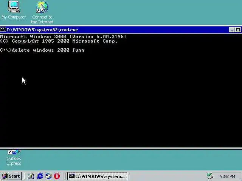242x181 pixels.
Task: Click the 'Microsoft Windows 2000 [Version 5.00.2195]' line
Action: [63, 37]
